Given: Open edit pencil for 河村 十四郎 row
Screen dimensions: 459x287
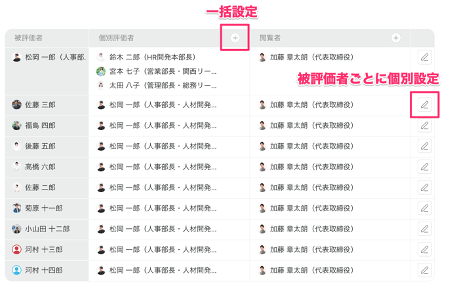Looking at the screenshot, I should click(424, 270).
